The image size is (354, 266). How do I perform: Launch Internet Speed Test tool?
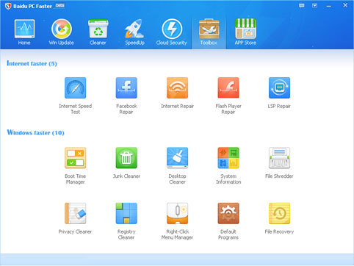pos(76,96)
